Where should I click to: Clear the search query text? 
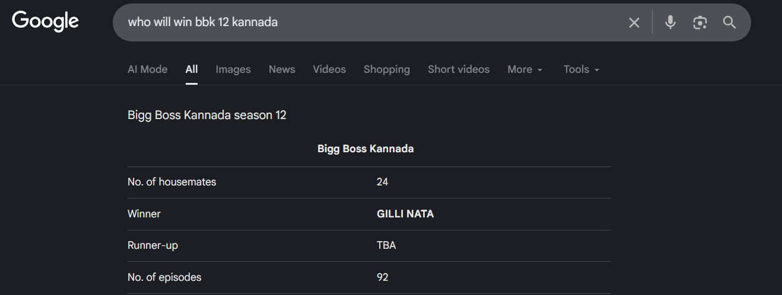click(x=634, y=23)
